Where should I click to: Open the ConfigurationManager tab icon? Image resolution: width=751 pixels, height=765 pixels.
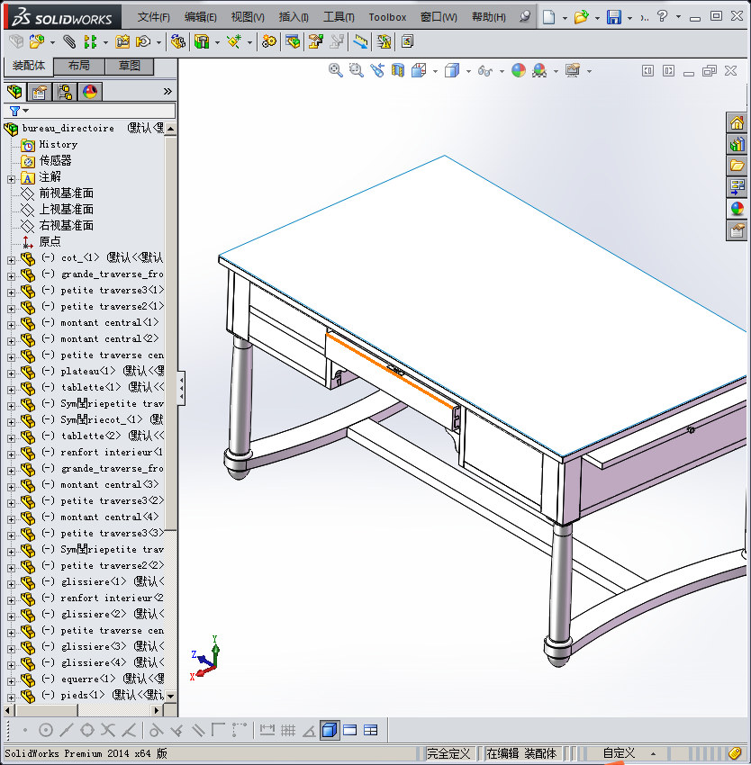coord(65,91)
